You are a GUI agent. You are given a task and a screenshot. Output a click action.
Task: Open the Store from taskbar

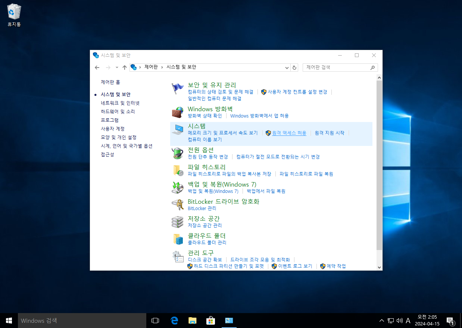pos(210,321)
